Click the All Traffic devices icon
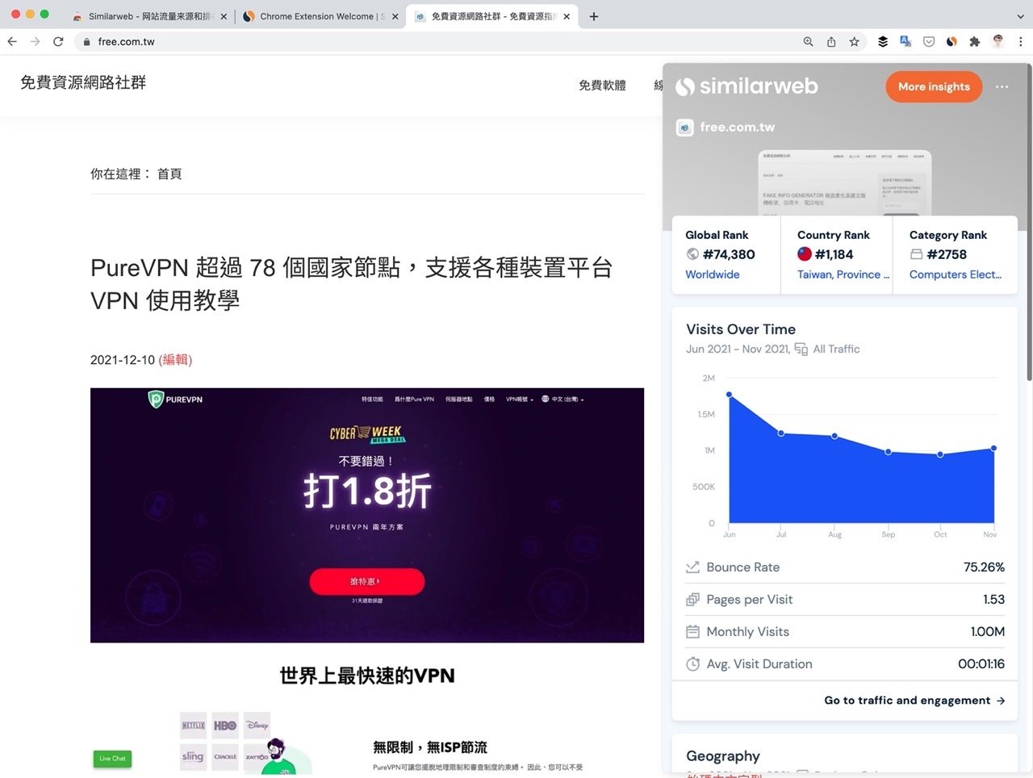1033x778 pixels. tap(801, 349)
